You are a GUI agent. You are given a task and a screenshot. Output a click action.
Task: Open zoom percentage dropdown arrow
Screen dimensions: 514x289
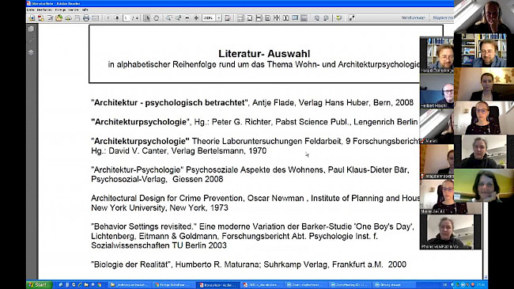[218, 18]
